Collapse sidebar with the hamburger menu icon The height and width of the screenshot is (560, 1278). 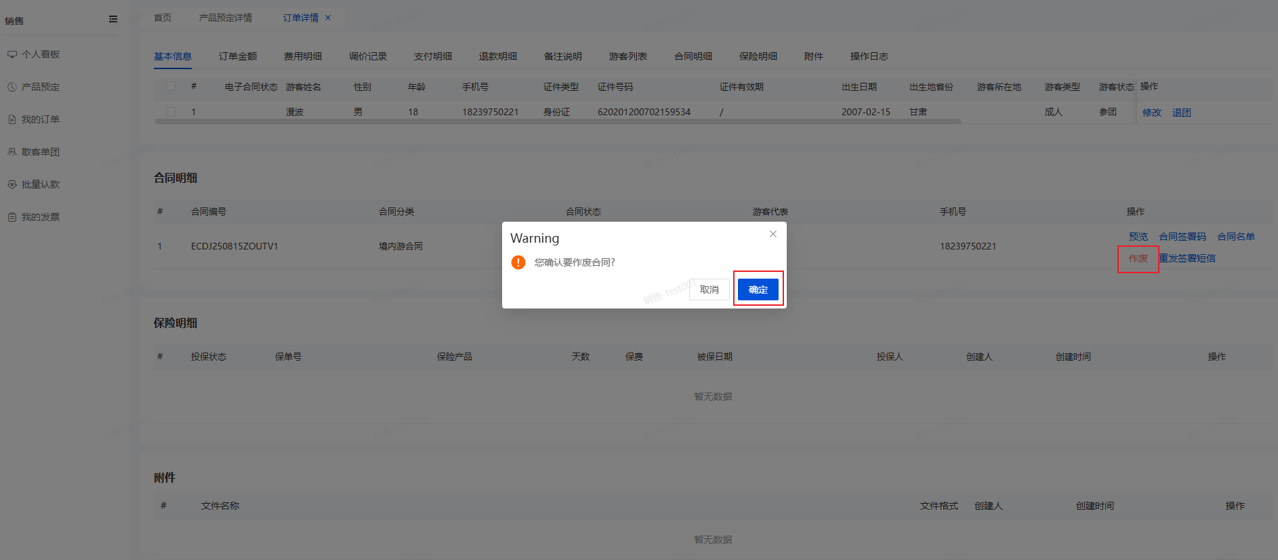click(113, 20)
